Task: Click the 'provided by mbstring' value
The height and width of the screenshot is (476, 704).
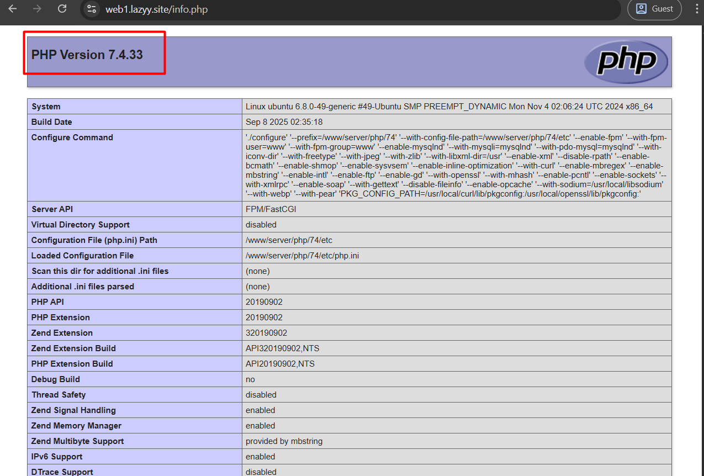Action: (x=284, y=441)
